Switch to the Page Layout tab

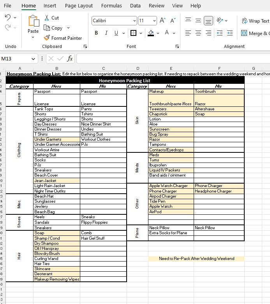point(79,5)
